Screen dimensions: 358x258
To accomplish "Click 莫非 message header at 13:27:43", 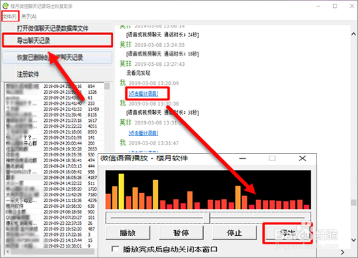I will pyautogui.click(x=152, y=64).
